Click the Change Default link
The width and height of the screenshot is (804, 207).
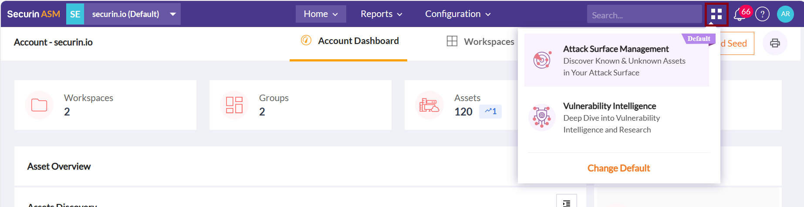click(618, 168)
